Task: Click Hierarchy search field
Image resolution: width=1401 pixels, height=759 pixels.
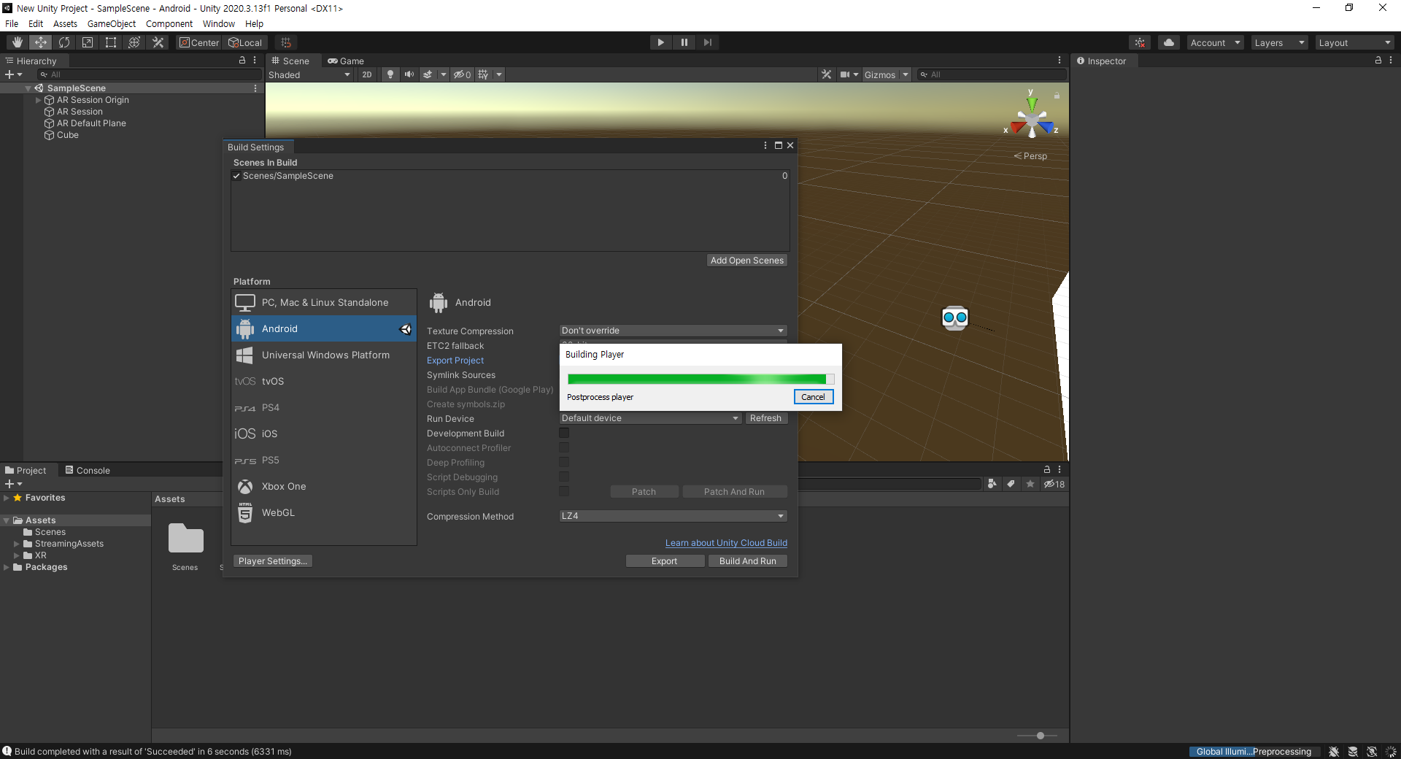Action: click(x=150, y=74)
